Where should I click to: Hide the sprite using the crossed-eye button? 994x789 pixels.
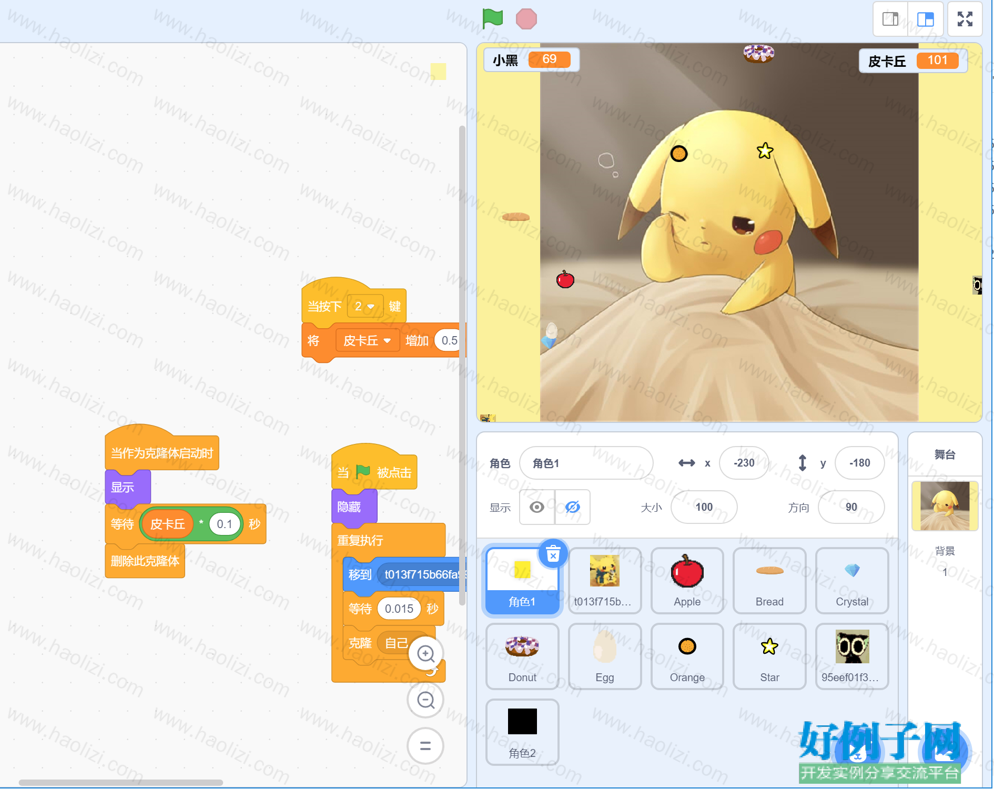(x=572, y=507)
